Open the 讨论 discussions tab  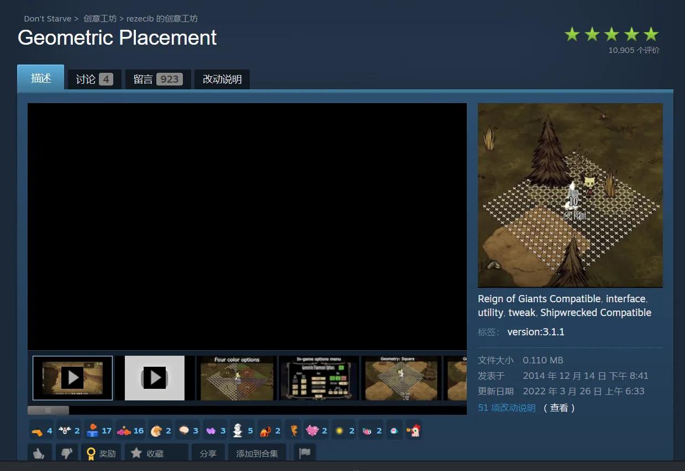[x=94, y=79]
